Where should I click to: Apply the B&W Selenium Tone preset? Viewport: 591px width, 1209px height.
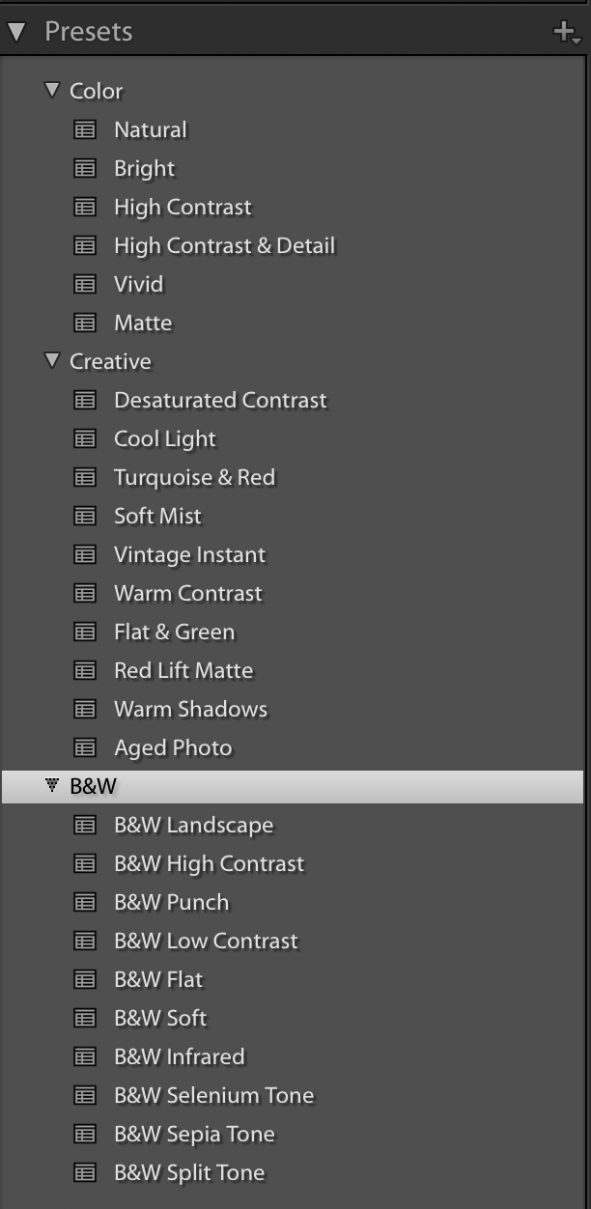click(213, 1095)
